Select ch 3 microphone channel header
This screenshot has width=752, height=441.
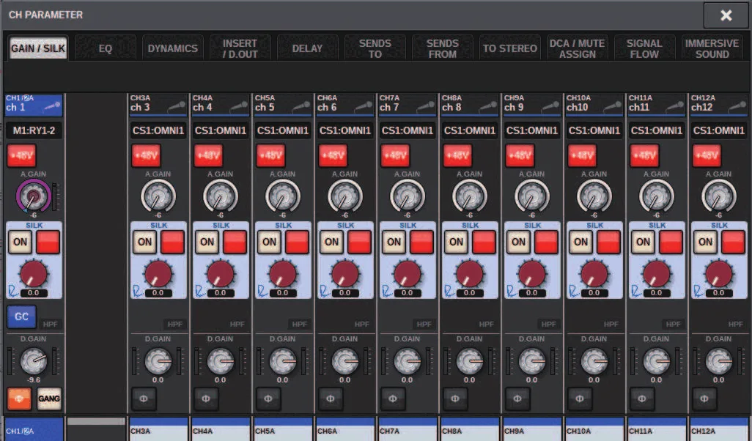pos(158,104)
